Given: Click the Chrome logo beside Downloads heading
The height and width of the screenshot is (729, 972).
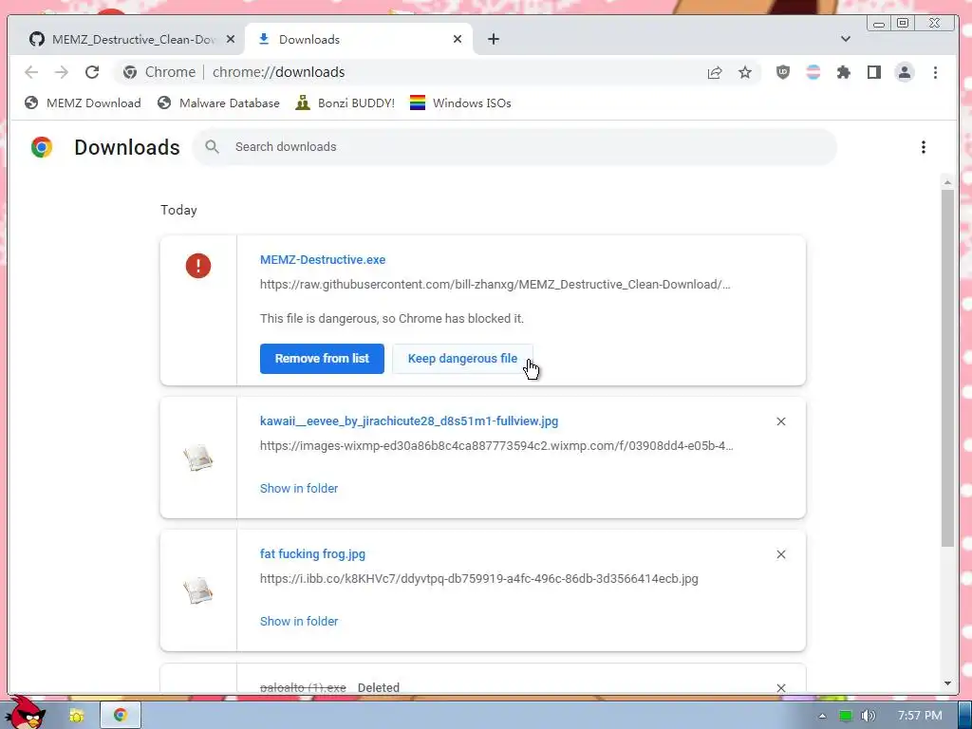Looking at the screenshot, I should (42, 147).
